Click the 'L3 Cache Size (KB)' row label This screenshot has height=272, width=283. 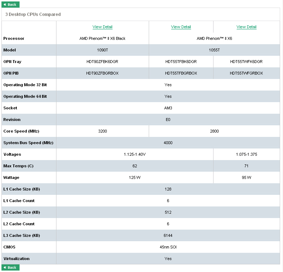pos(22,235)
